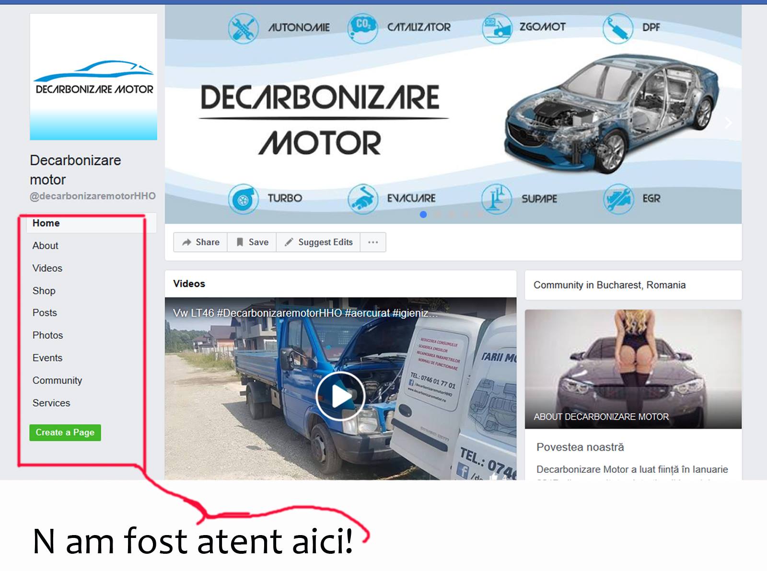Image resolution: width=767 pixels, height=571 pixels.
Task: Click Community in Bucharest, Romania text
Action: tap(609, 285)
